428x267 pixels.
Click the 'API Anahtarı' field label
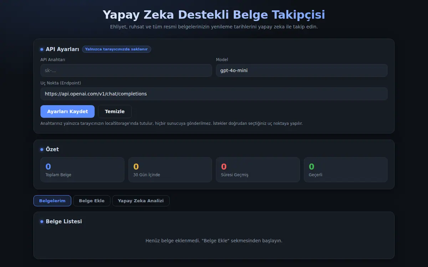[x=53, y=60]
